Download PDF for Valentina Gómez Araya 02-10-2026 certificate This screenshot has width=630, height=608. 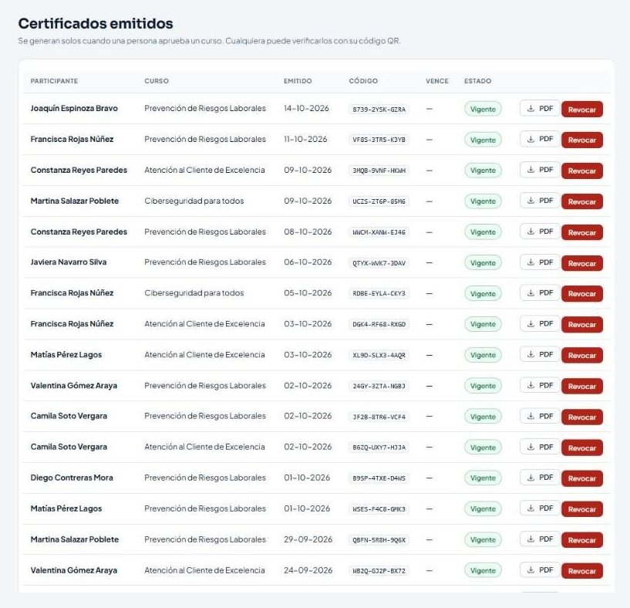tap(540, 385)
